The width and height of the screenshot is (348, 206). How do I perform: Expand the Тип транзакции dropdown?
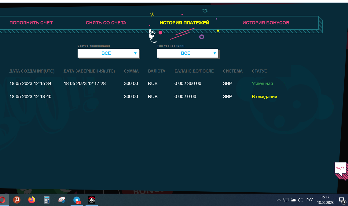point(188,53)
